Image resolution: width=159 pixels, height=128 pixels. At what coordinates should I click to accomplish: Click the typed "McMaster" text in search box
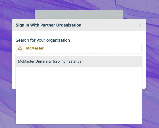click(x=35, y=48)
